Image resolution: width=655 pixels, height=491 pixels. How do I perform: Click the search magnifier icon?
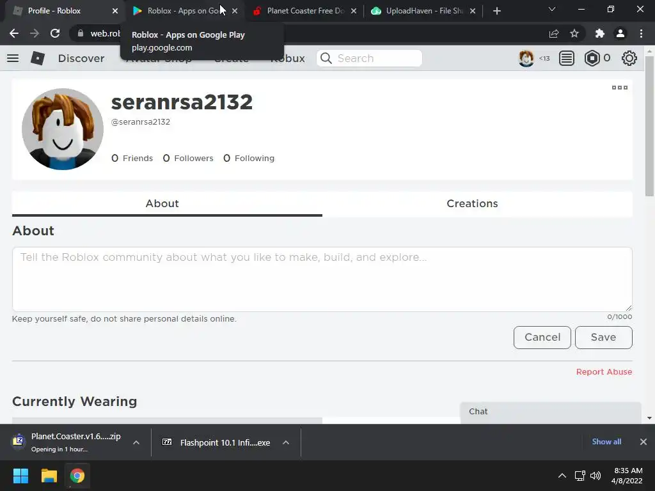tap(326, 58)
